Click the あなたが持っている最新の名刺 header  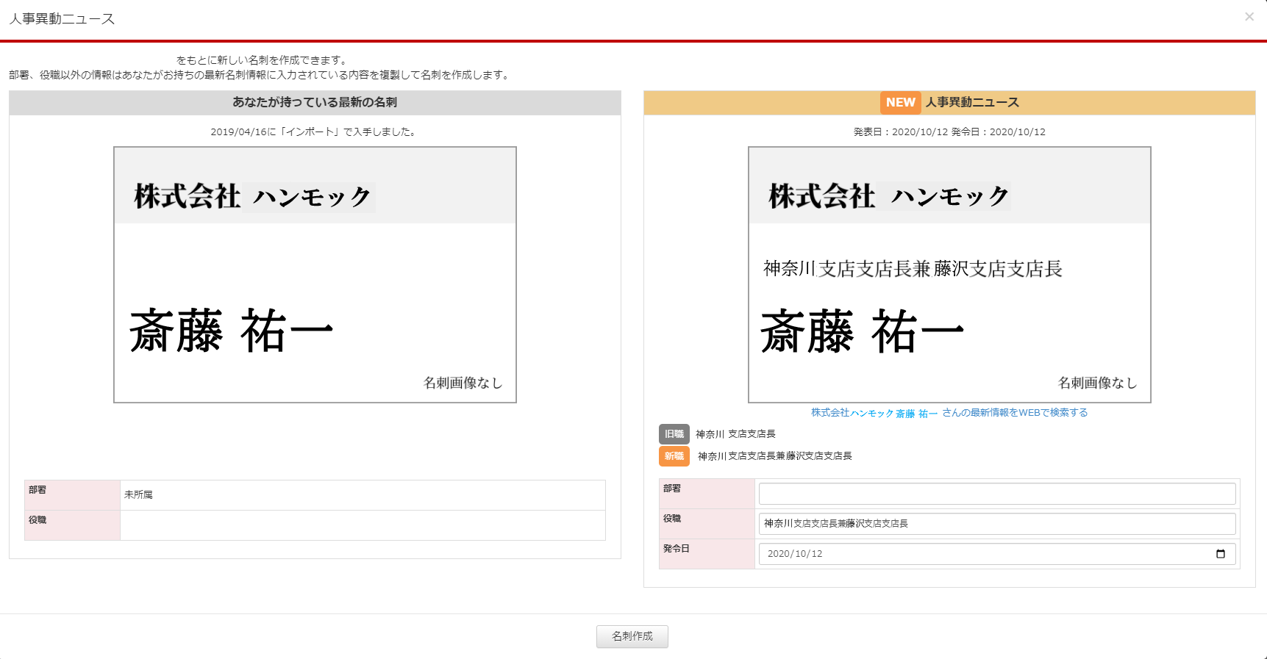pyautogui.click(x=315, y=103)
